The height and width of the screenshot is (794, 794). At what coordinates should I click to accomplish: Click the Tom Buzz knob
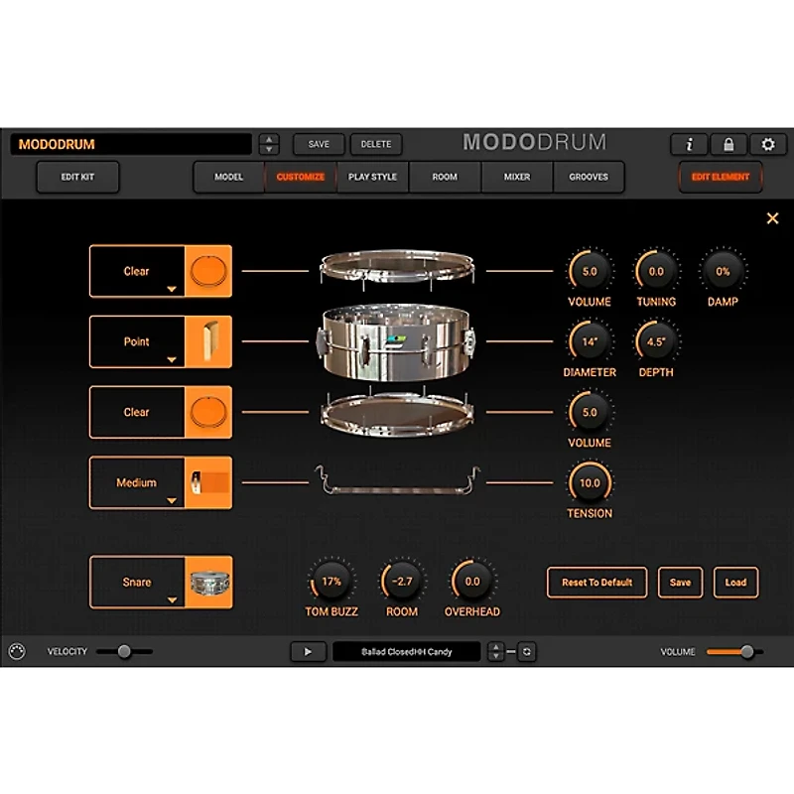point(331,582)
